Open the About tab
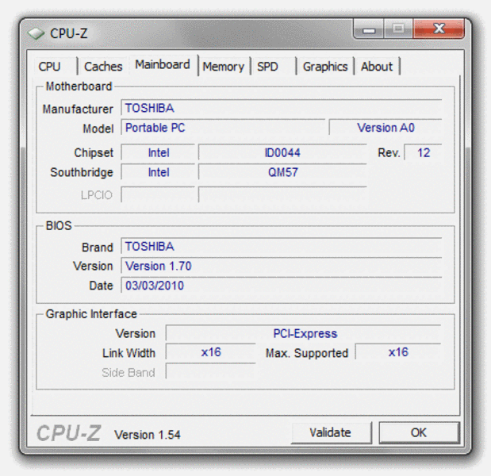 (x=377, y=67)
